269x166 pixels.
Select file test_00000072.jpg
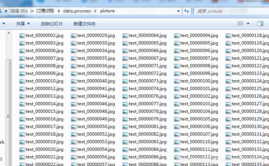coord(144,73)
